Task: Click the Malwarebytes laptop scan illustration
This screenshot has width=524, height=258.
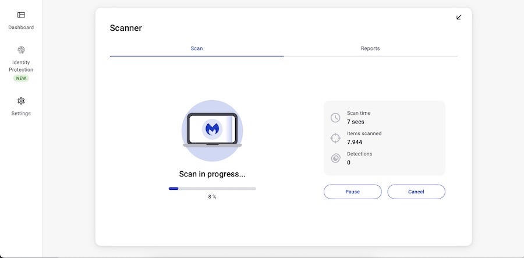Action: [212, 130]
